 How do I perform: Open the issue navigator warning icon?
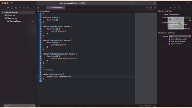click(x=24, y=7)
